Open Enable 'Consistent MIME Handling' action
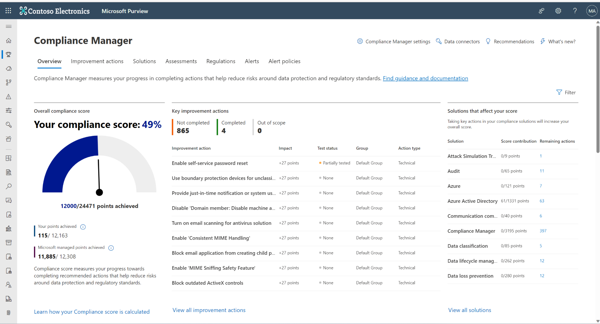The image size is (600, 324). tap(211, 238)
